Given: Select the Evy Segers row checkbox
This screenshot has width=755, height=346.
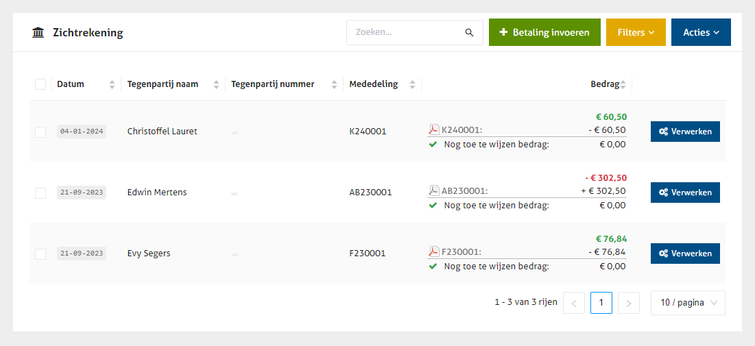Looking at the screenshot, I should pyautogui.click(x=40, y=254).
